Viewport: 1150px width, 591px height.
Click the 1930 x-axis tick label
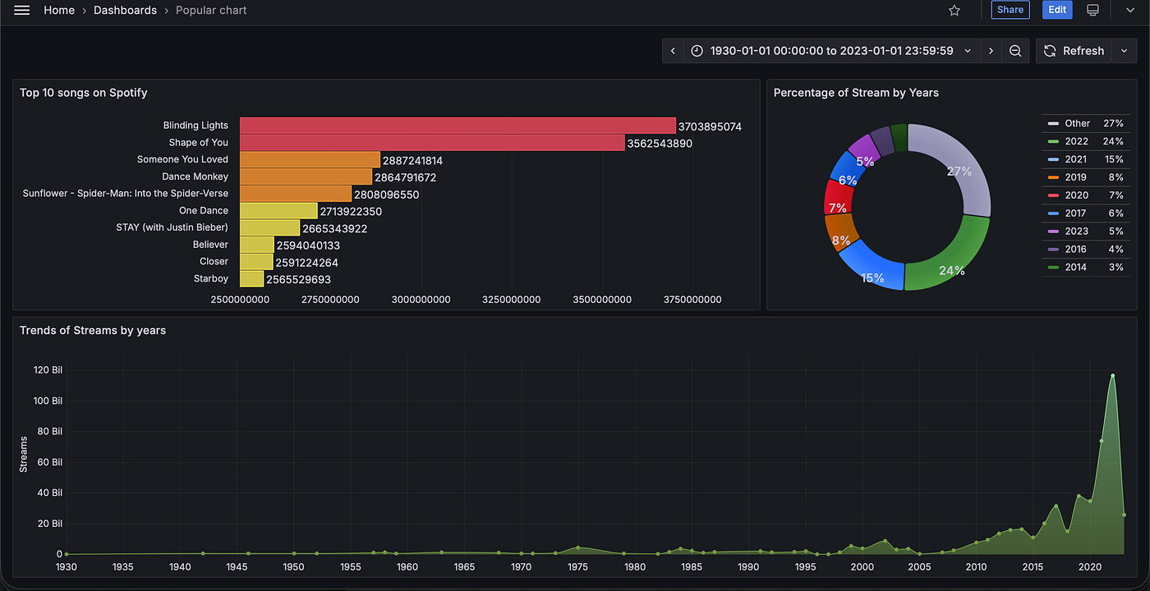pos(66,567)
